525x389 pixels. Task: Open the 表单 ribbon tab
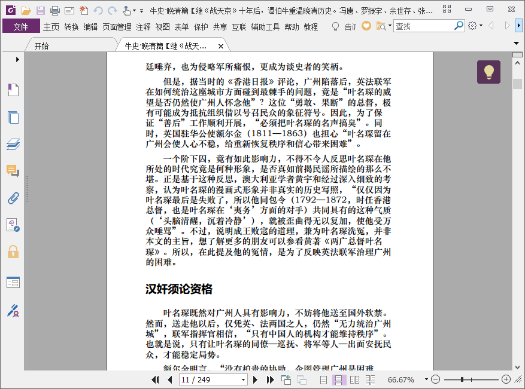tap(181, 27)
